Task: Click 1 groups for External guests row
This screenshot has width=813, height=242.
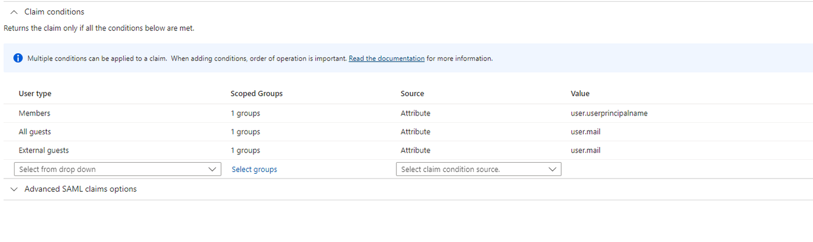Action: click(245, 151)
